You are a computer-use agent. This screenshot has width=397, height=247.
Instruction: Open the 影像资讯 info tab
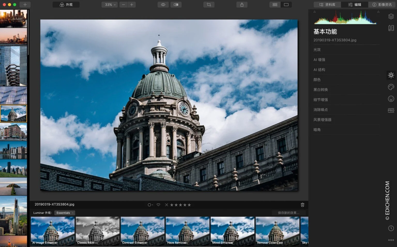(x=382, y=5)
